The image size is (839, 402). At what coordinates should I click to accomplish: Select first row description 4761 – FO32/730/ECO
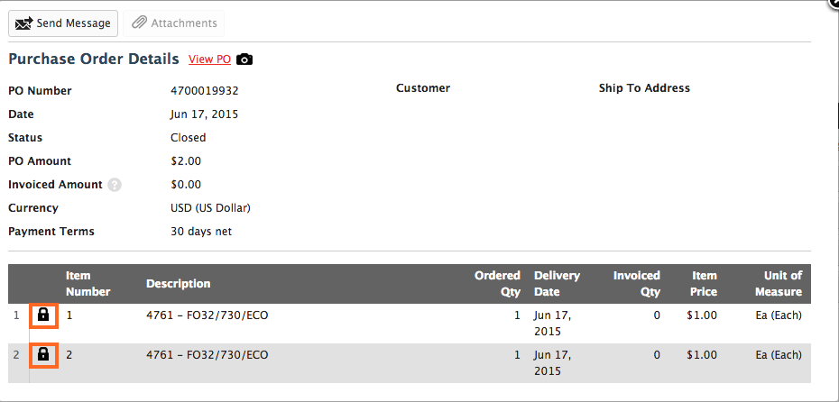207,315
